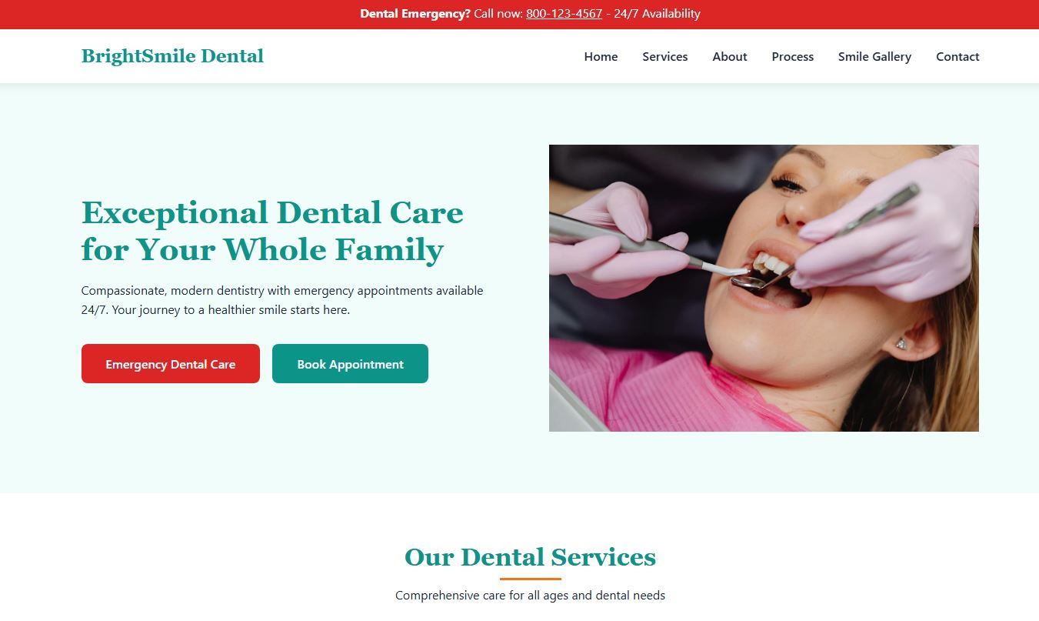Open the Smile Gallery nav link
The width and height of the screenshot is (1039, 621).
point(874,57)
